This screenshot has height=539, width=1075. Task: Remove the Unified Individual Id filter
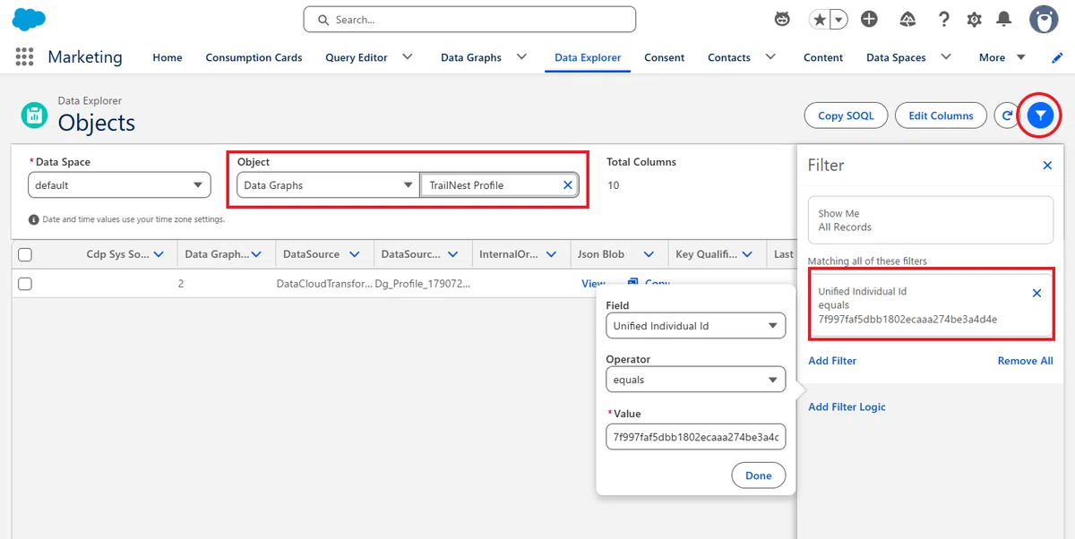tap(1036, 293)
